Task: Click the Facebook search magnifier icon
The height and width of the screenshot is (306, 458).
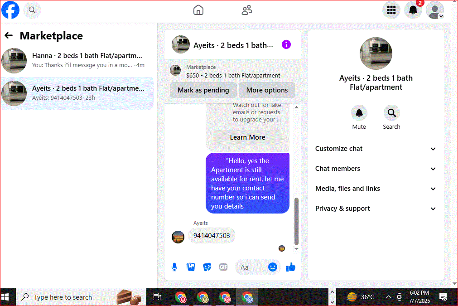Action: click(32, 10)
